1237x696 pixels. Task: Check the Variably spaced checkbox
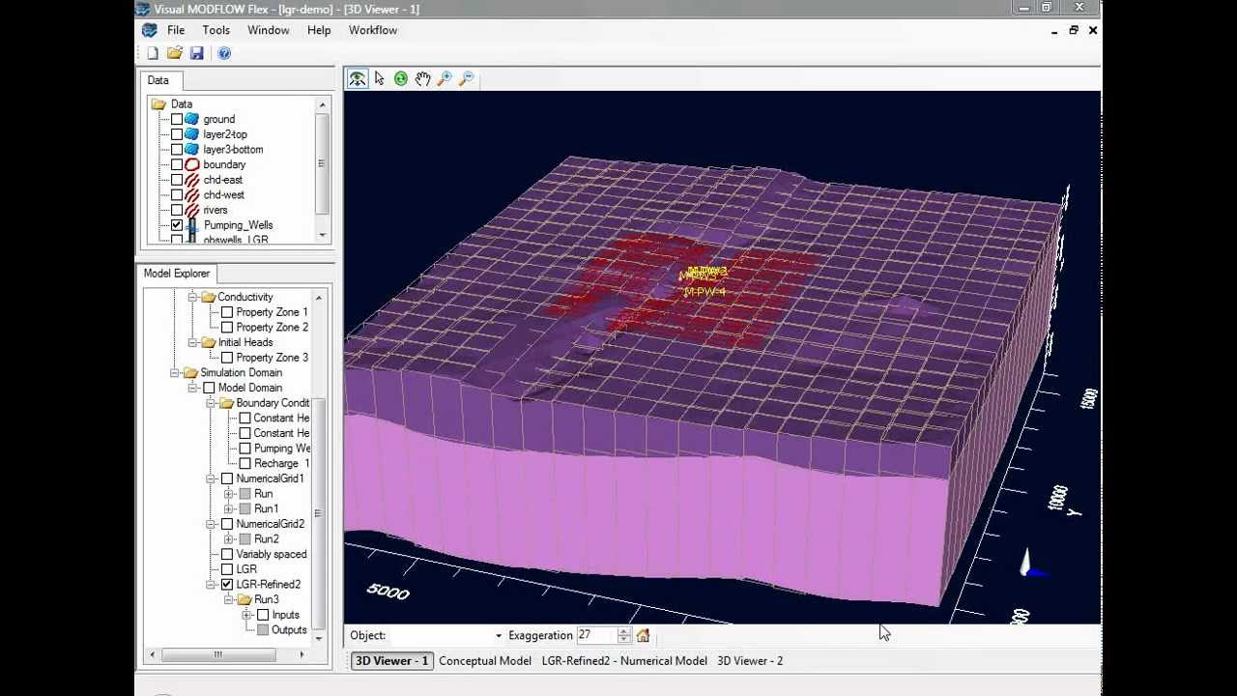(227, 554)
